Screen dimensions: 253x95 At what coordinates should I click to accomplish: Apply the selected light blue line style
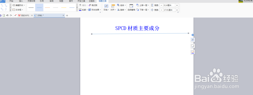(39, 8)
